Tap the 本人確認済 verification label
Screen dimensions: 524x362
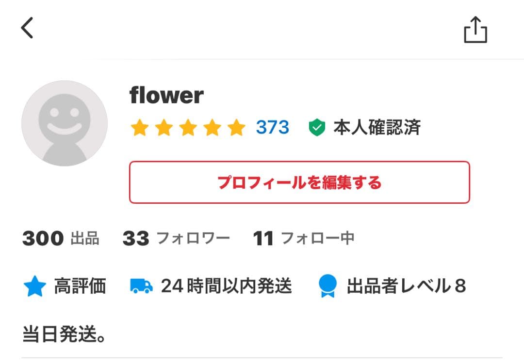click(377, 128)
